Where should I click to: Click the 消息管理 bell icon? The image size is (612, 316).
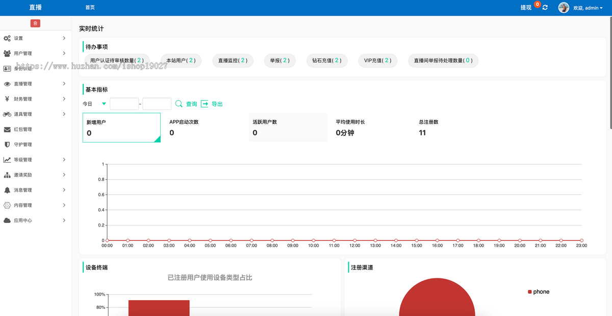7,190
